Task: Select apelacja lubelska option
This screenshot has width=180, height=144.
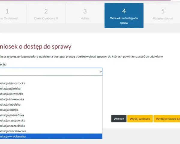Action: (x=51, y=104)
